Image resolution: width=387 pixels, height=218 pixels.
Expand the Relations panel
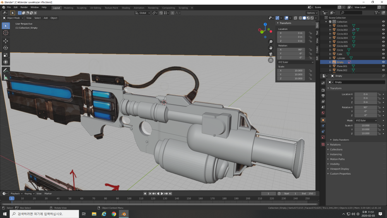tap(335, 145)
